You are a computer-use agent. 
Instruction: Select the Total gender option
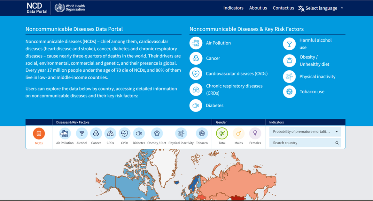click(222, 133)
